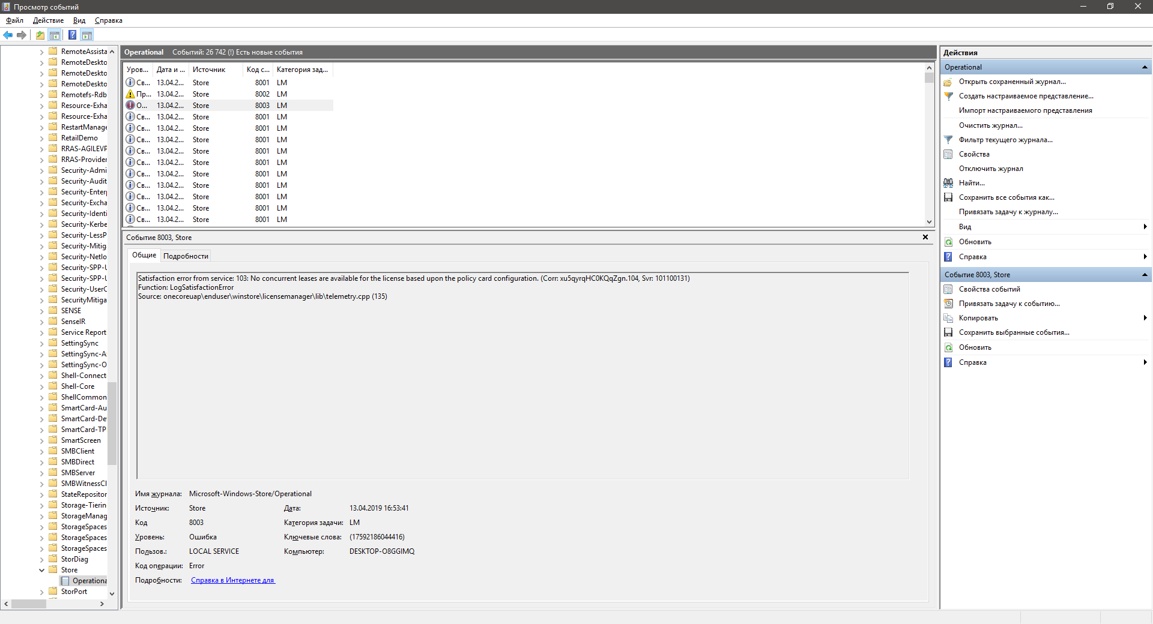
Task: Open the Справка menu in the menu bar
Action: [x=109, y=20]
